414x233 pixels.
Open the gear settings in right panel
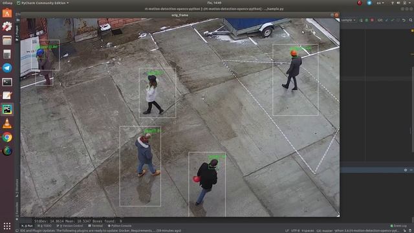tap(406, 170)
